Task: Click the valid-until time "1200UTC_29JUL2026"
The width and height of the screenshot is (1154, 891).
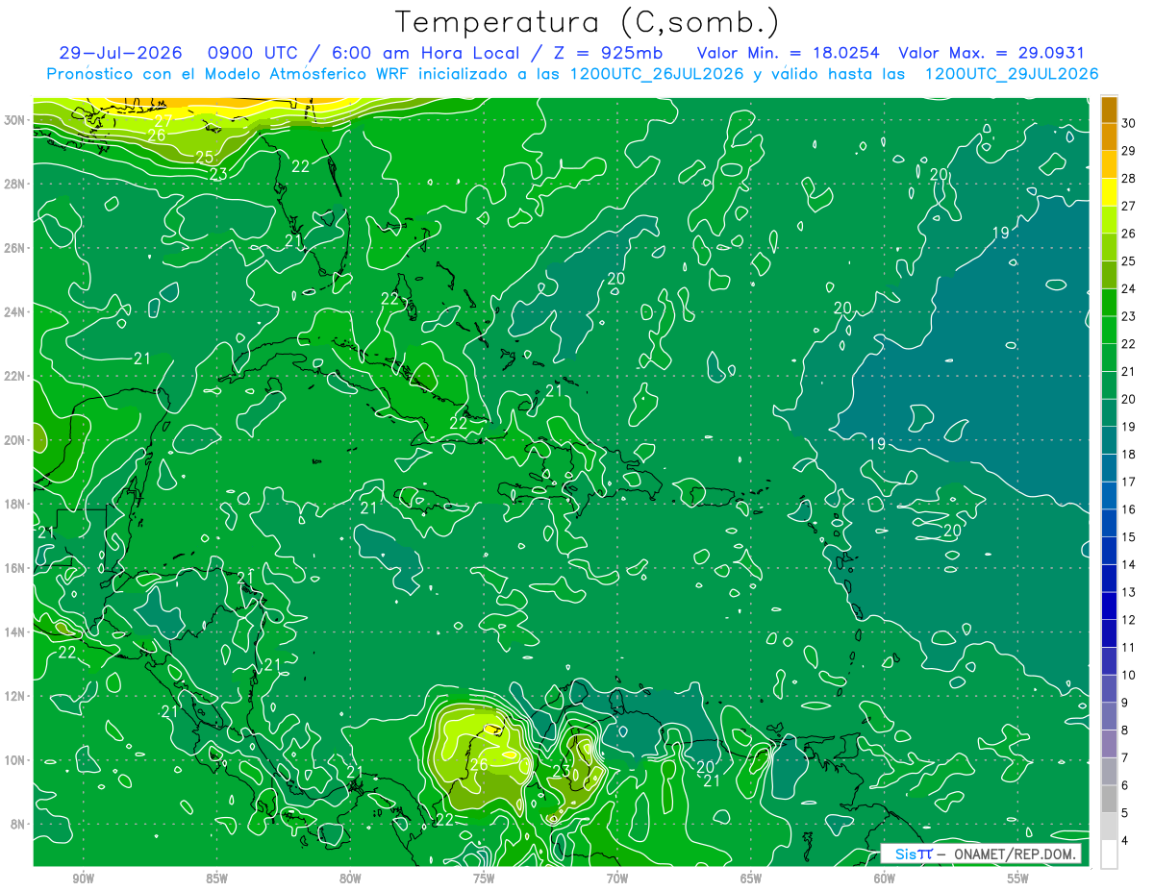Action: click(1012, 74)
